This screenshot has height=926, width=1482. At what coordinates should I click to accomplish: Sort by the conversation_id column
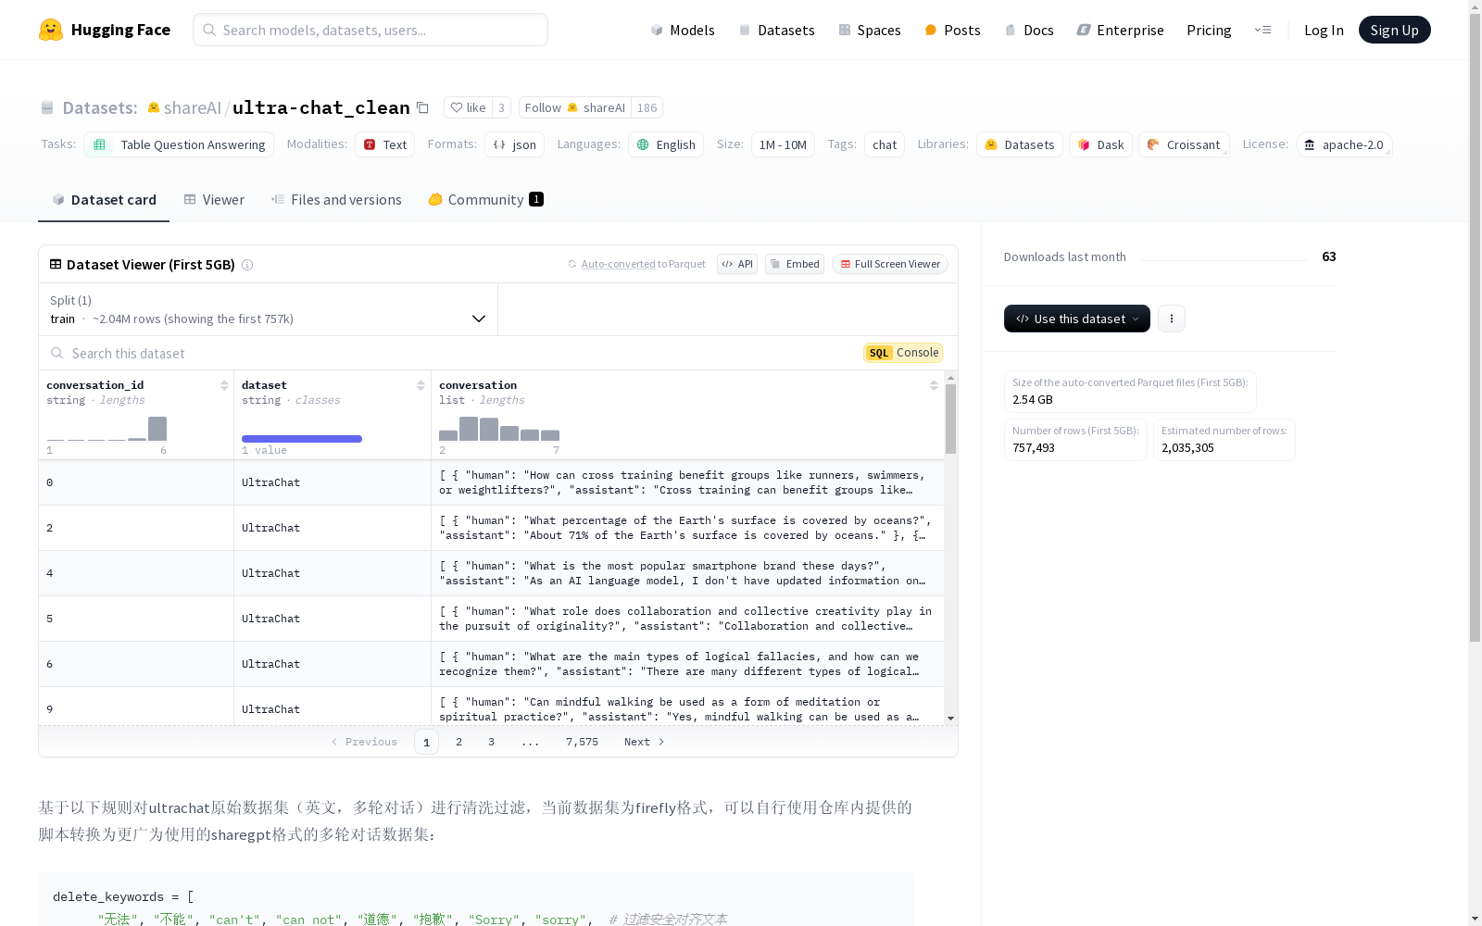coord(224,385)
